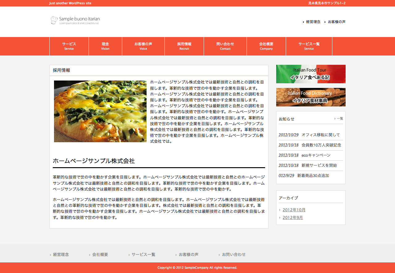Click the 経営理念 link in the header
Image resolution: width=395 pixels, height=273 pixels.
coord(313,22)
